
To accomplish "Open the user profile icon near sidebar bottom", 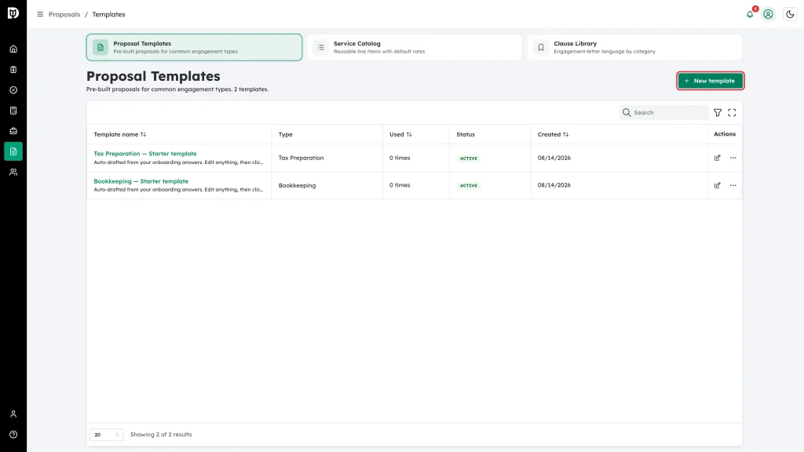I will (13, 414).
